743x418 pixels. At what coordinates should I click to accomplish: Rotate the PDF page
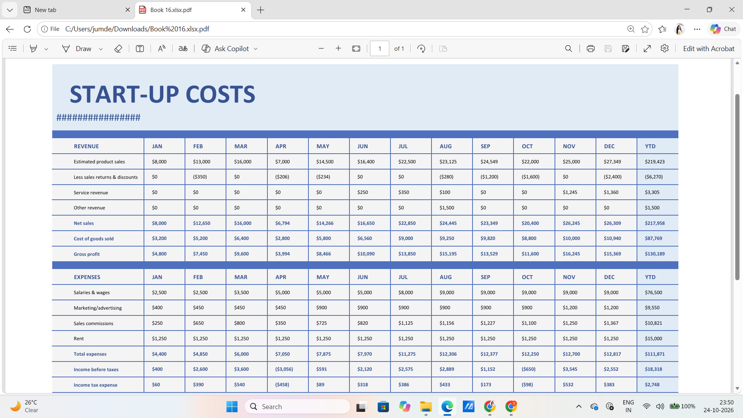point(421,48)
